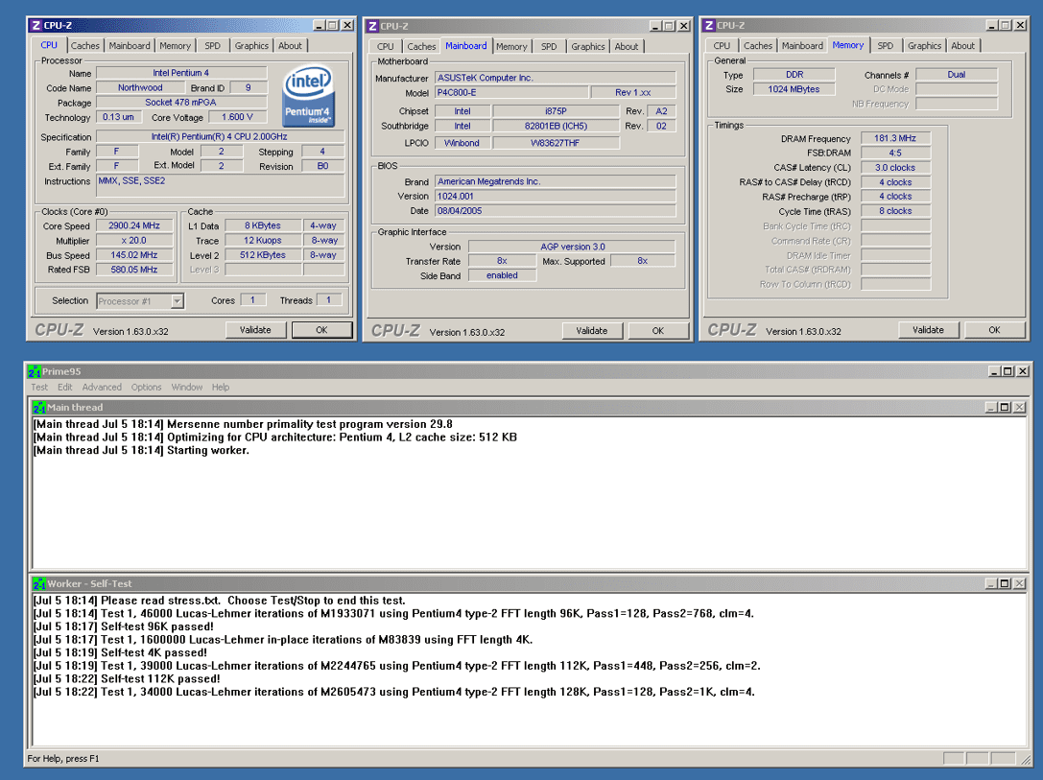This screenshot has height=780, width=1043.
Task: Open the Options menu in Prime95
Action: click(147, 387)
